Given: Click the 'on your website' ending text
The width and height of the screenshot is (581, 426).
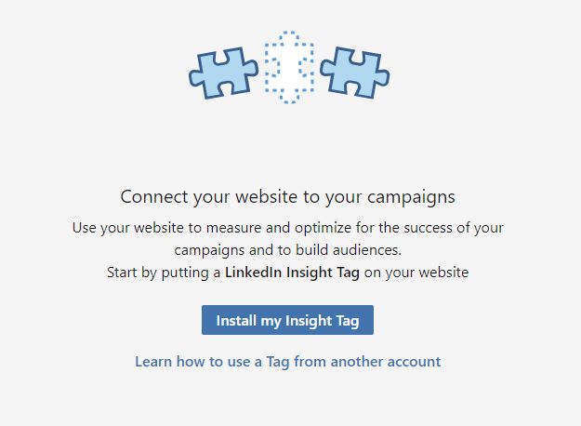Looking at the screenshot, I should (x=416, y=273).
